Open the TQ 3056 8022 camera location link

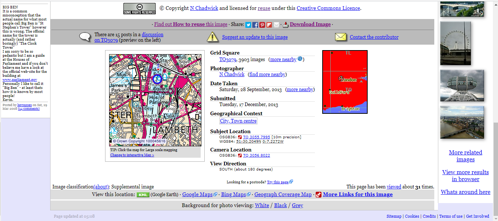pyautogui.click(x=256, y=156)
